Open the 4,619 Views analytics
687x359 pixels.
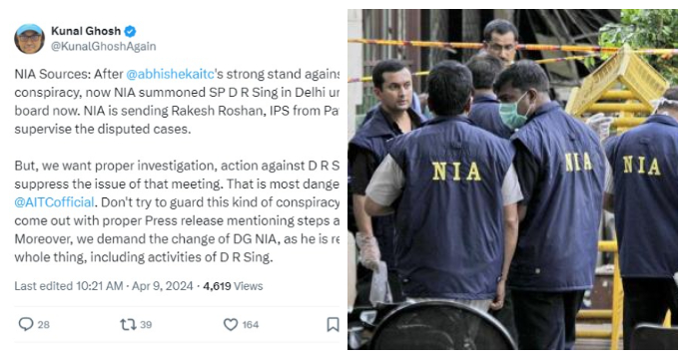click(233, 286)
